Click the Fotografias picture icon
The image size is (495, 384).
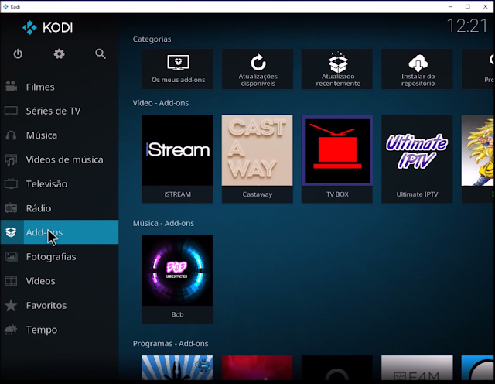11,256
